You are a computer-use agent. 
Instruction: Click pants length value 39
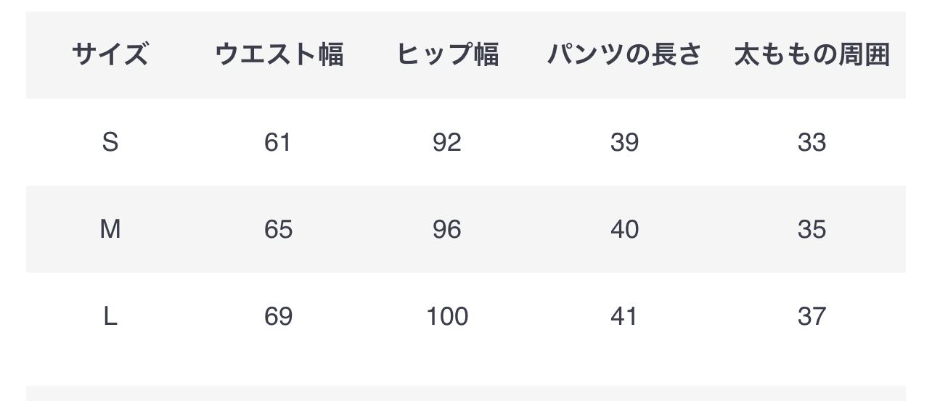624,142
